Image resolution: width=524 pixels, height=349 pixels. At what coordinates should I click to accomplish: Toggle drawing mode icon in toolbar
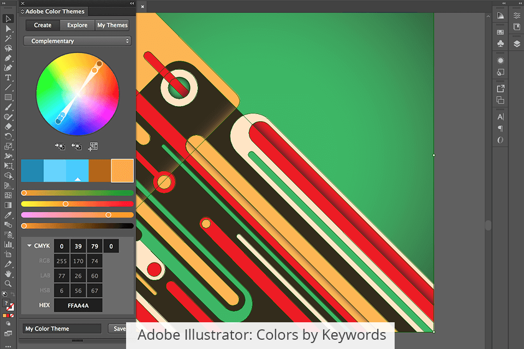8,323
